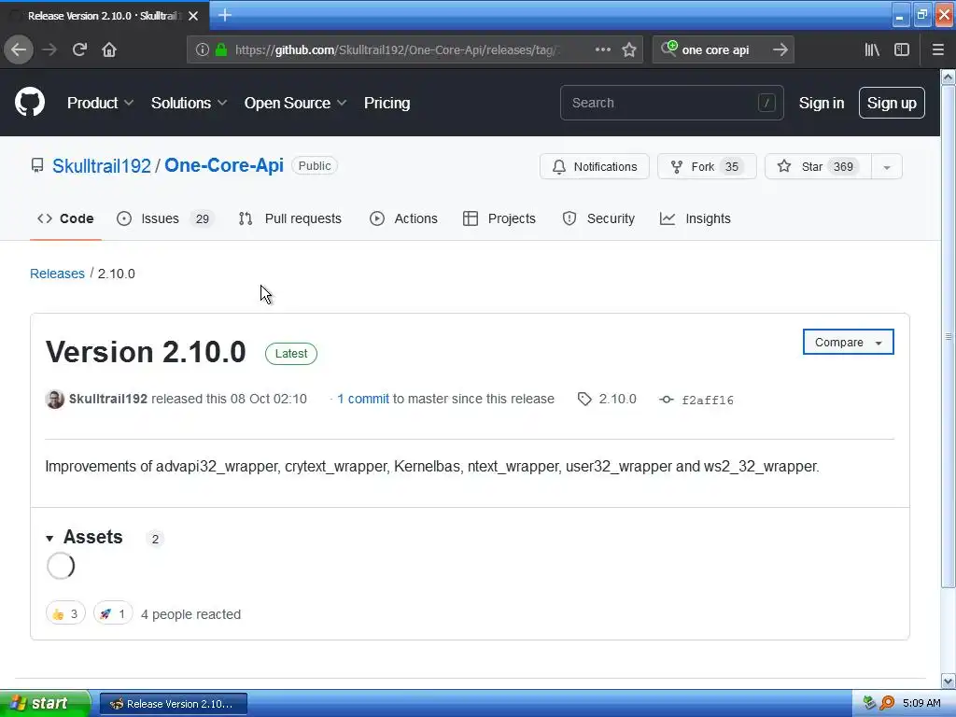Open the browser hamburger menu
Screen dimensions: 956x717
[938, 50]
